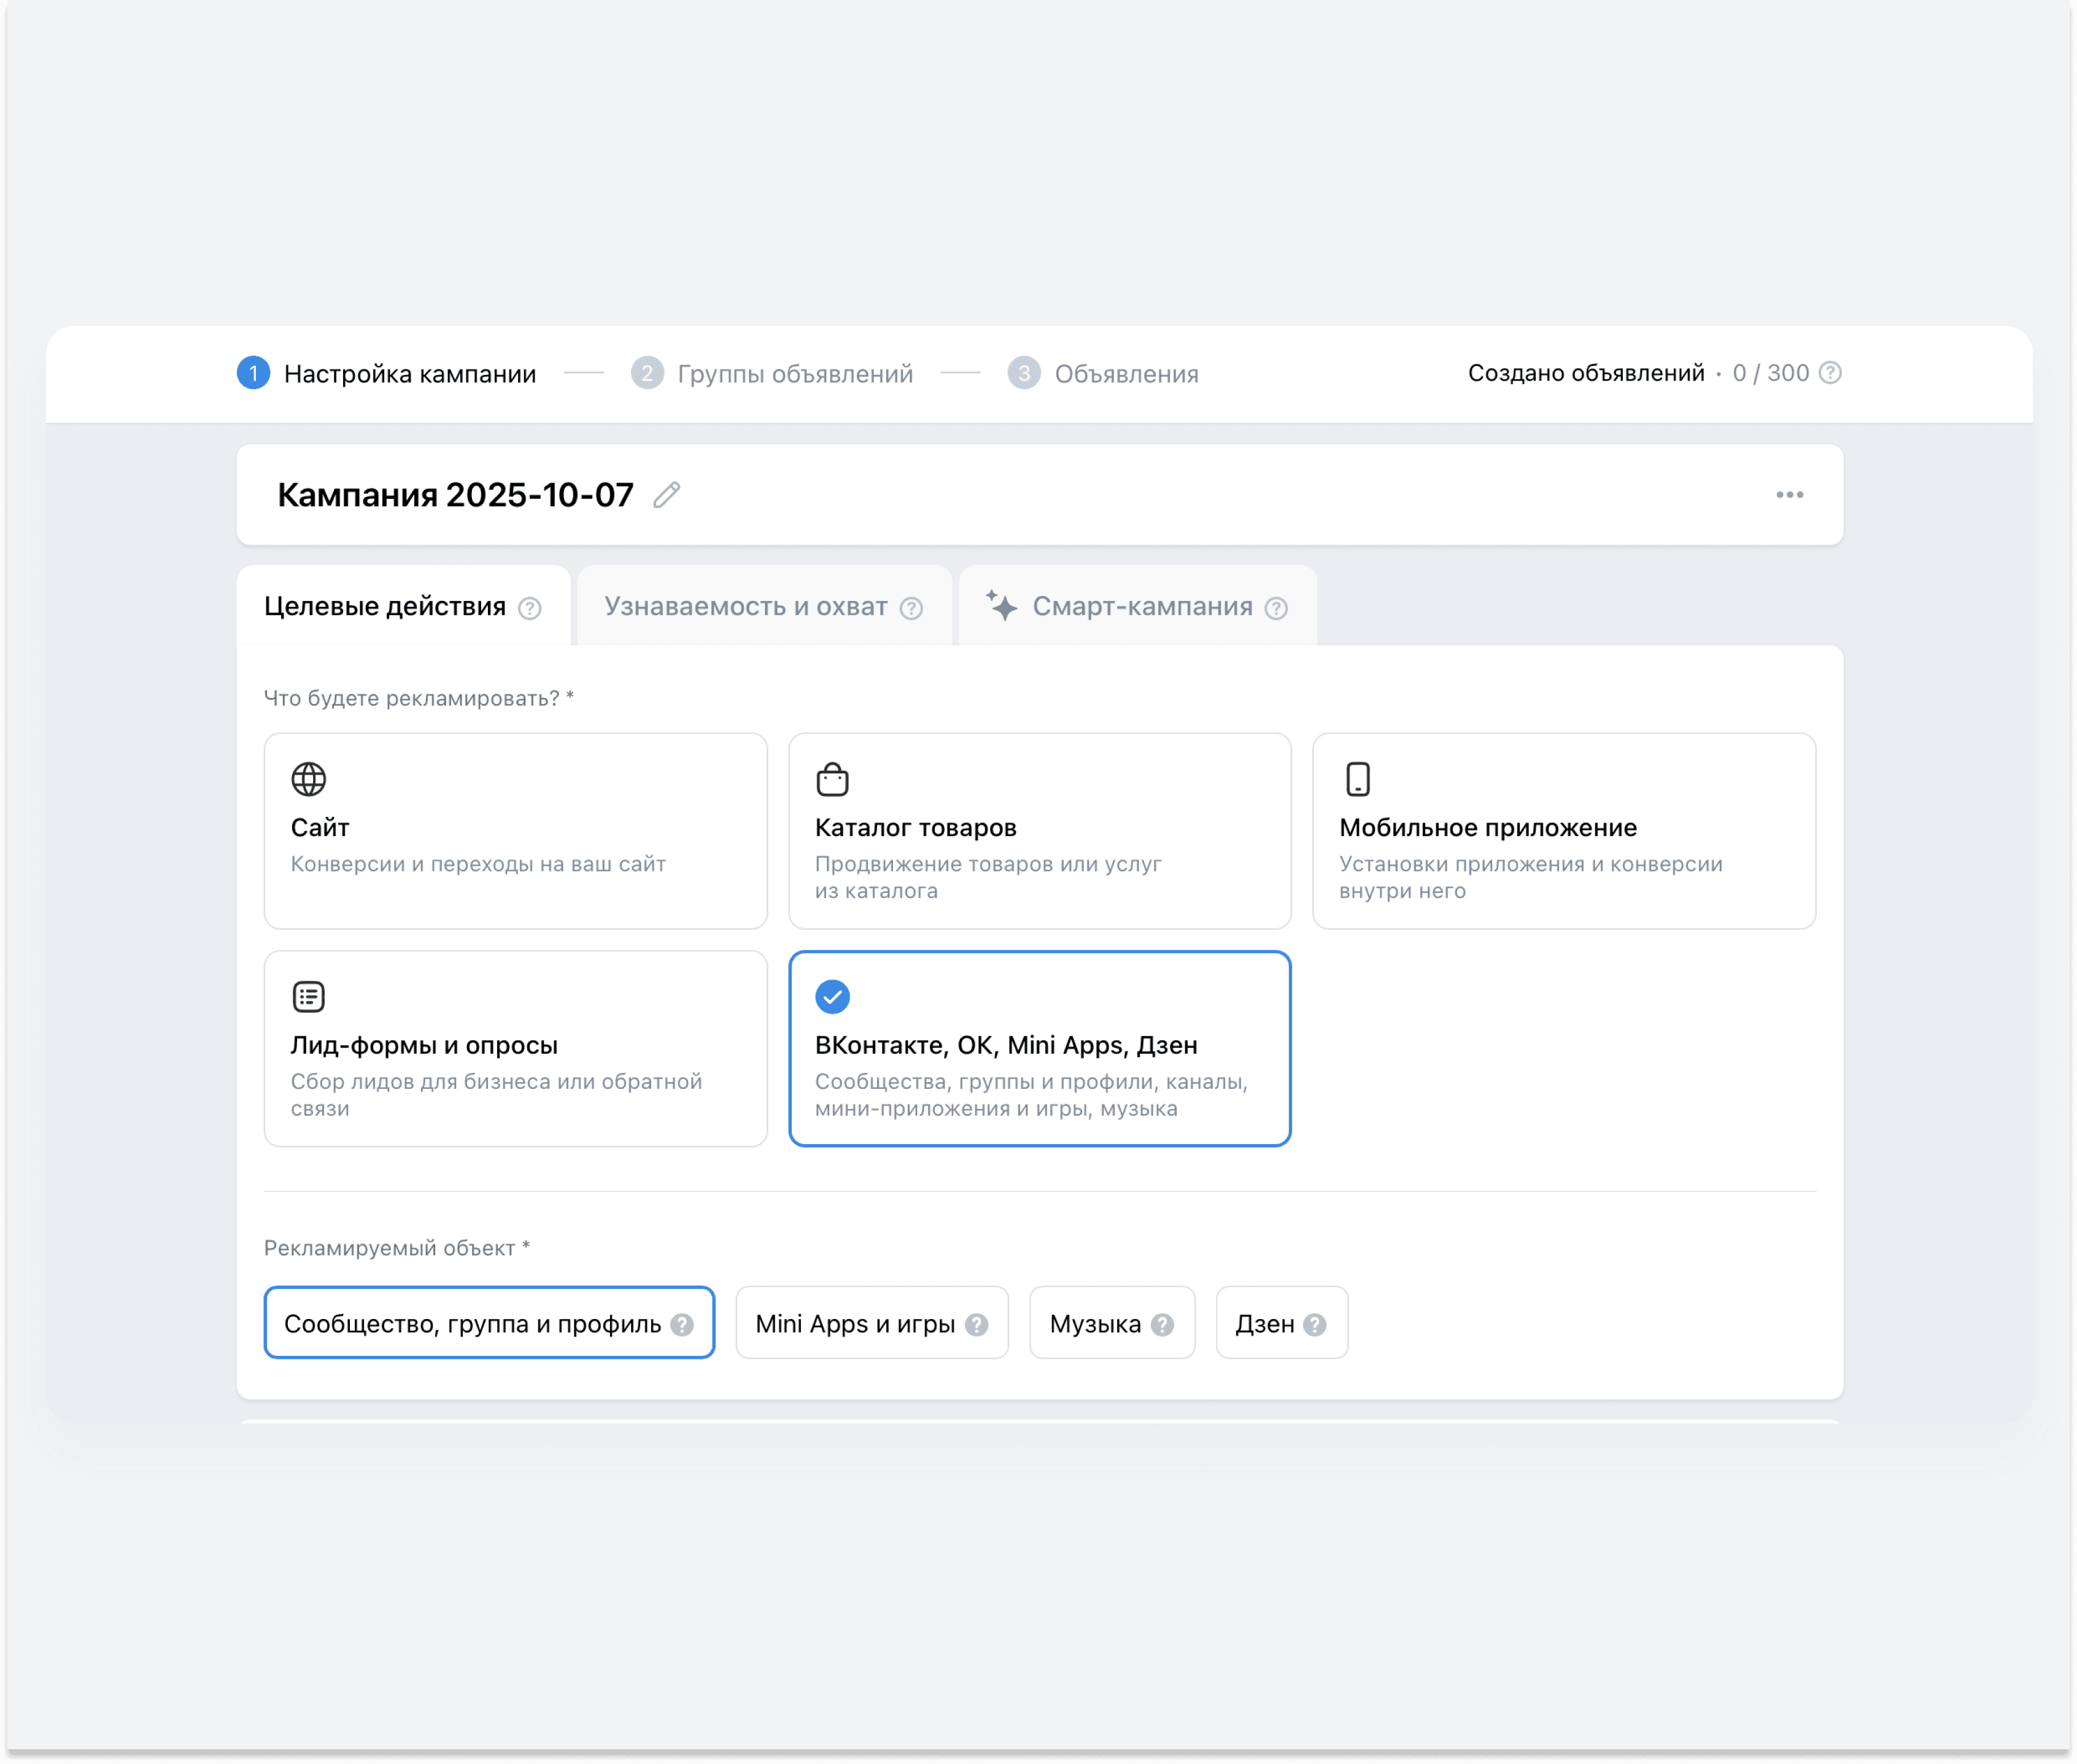Select Дзен as advertised object

[x=1265, y=1324]
